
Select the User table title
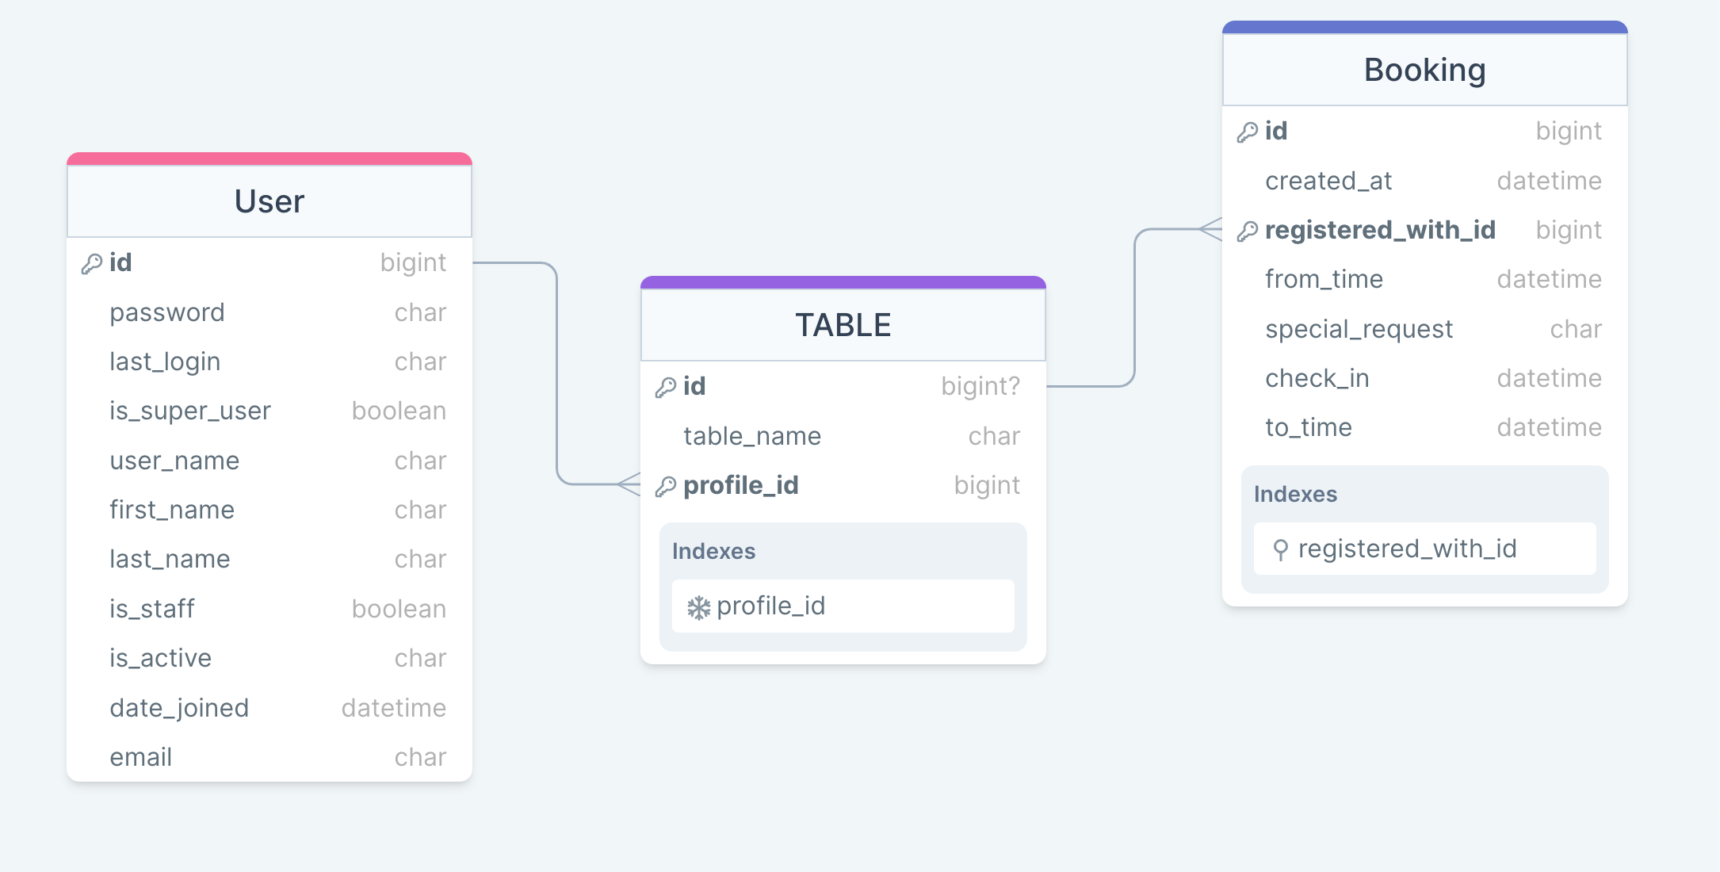(269, 201)
